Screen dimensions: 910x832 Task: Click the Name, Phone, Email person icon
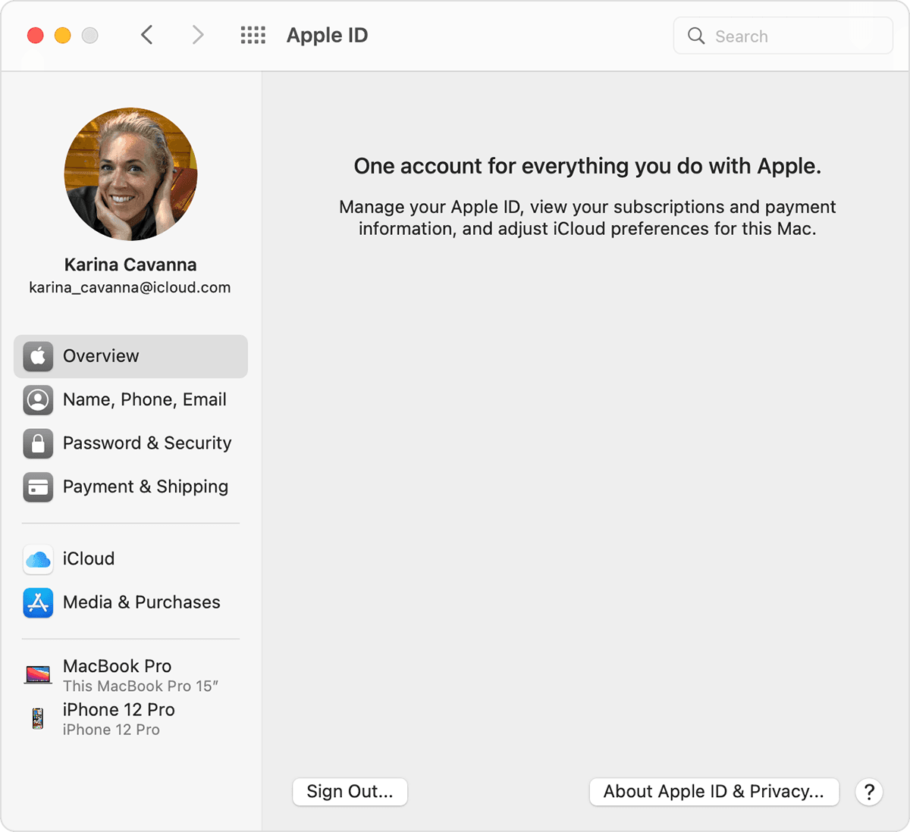point(38,400)
